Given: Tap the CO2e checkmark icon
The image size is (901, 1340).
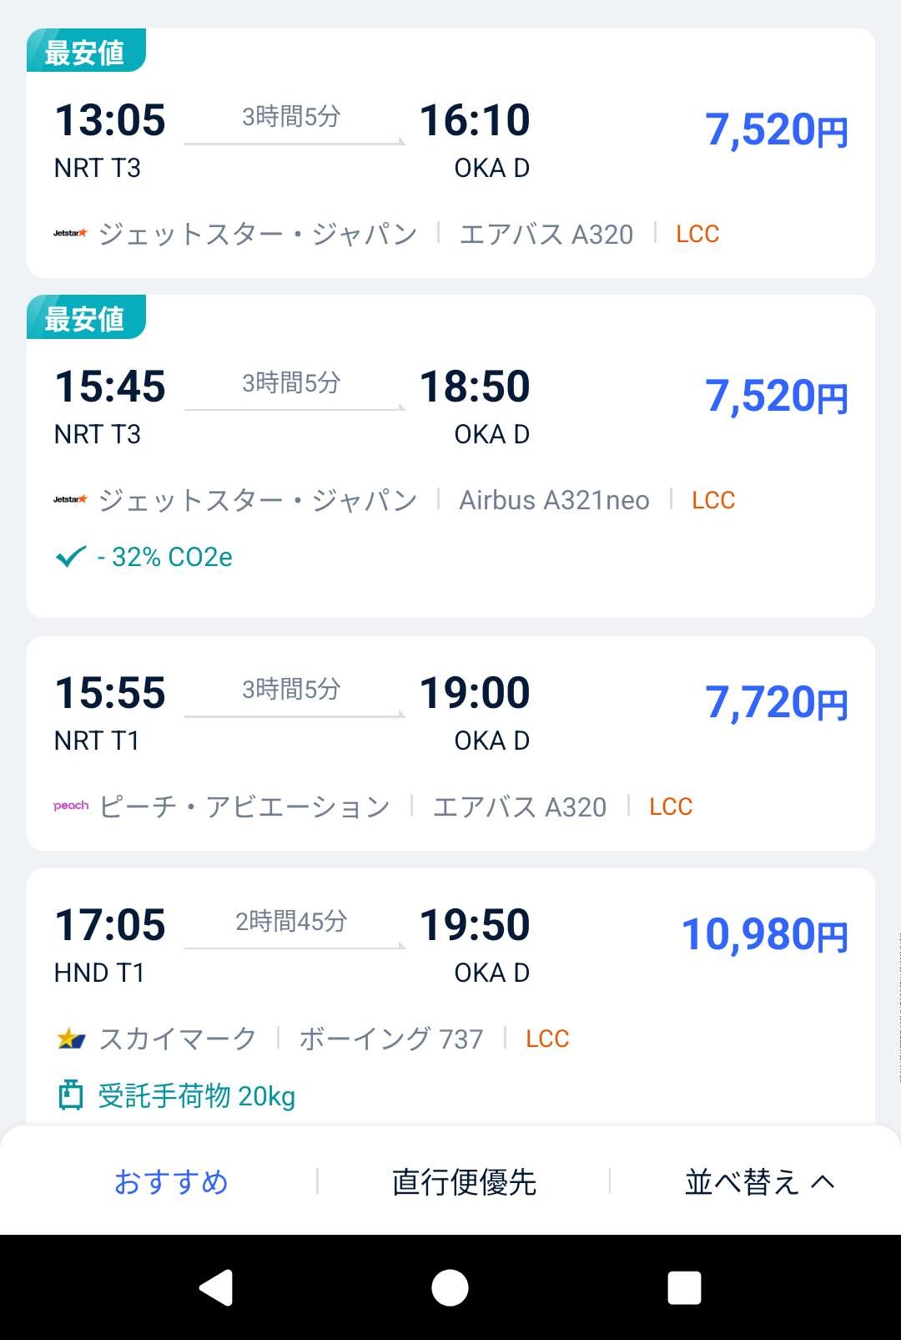Looking at the screenshot, I should tap(71, 557).
